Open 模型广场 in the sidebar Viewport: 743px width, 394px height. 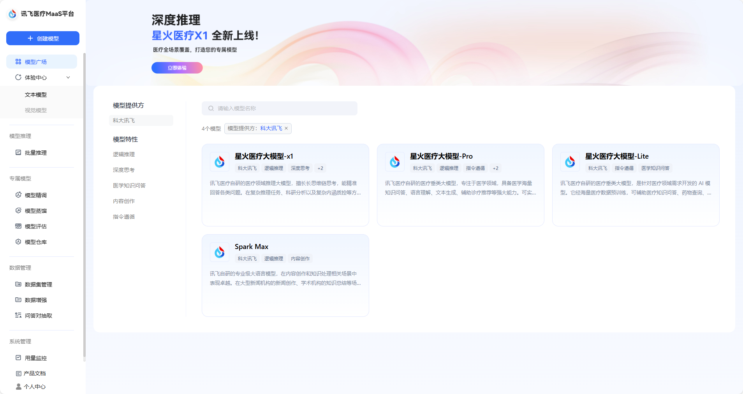pos(42,62)
